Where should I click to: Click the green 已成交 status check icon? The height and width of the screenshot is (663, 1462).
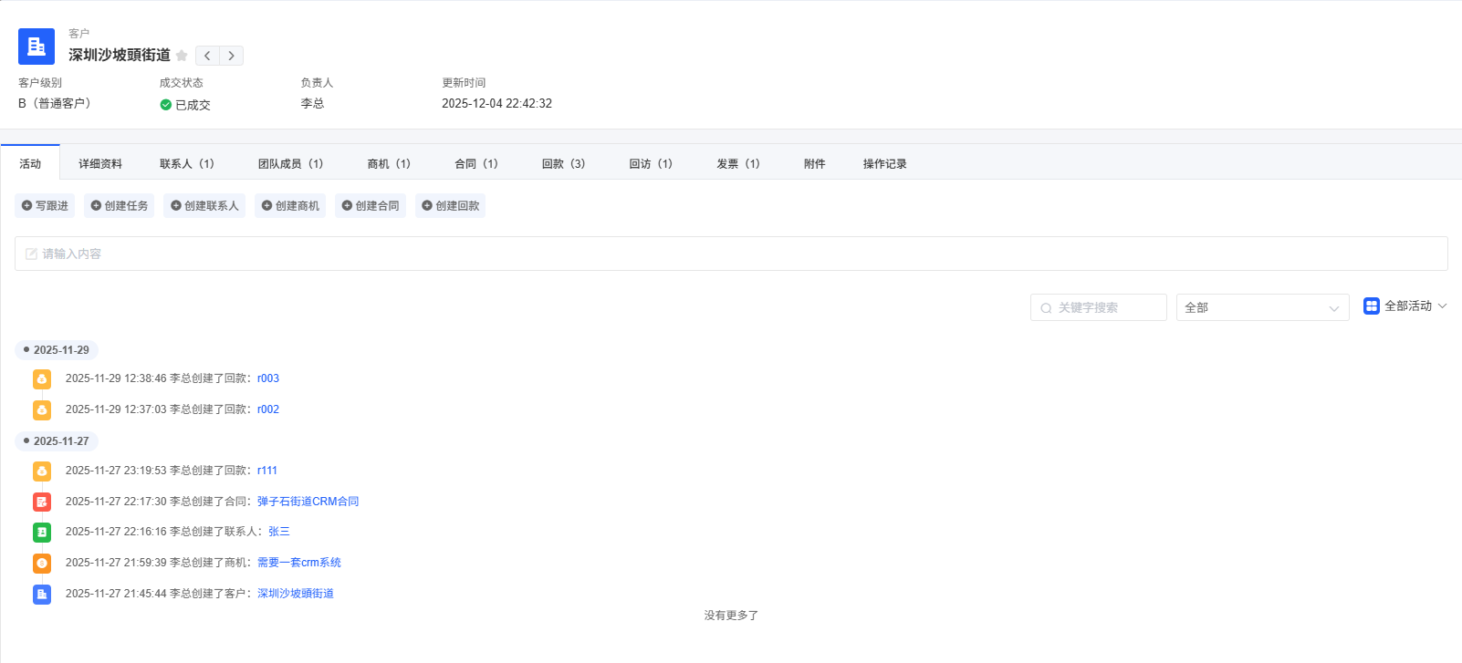[x=166, y=105]
